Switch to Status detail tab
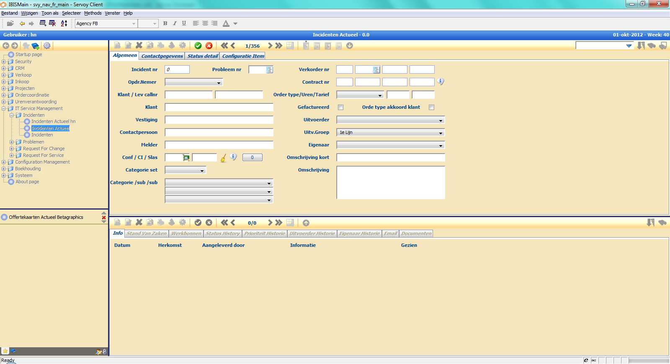Viewport: 670px width, 364px height. click(203, 56)
